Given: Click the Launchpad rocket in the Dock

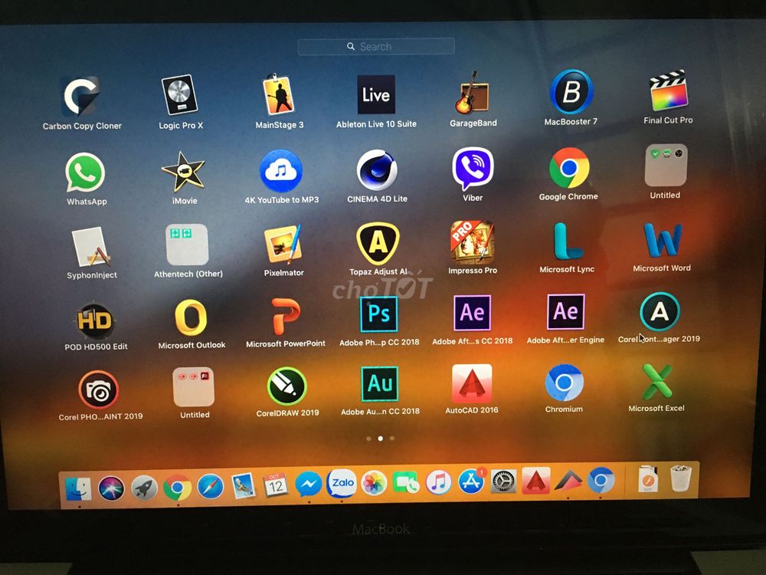Looking at the screenshot, I should pyautogui.click(x=144, y=488).
